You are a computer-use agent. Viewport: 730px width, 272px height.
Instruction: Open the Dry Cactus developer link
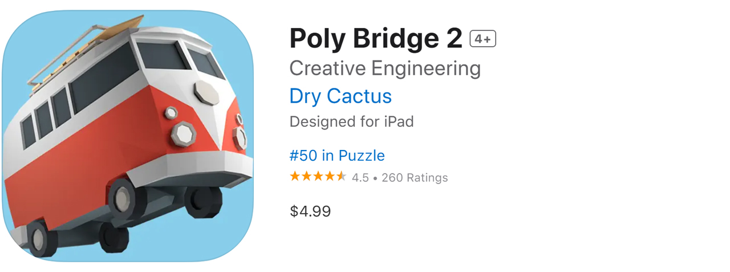(340, 96)
